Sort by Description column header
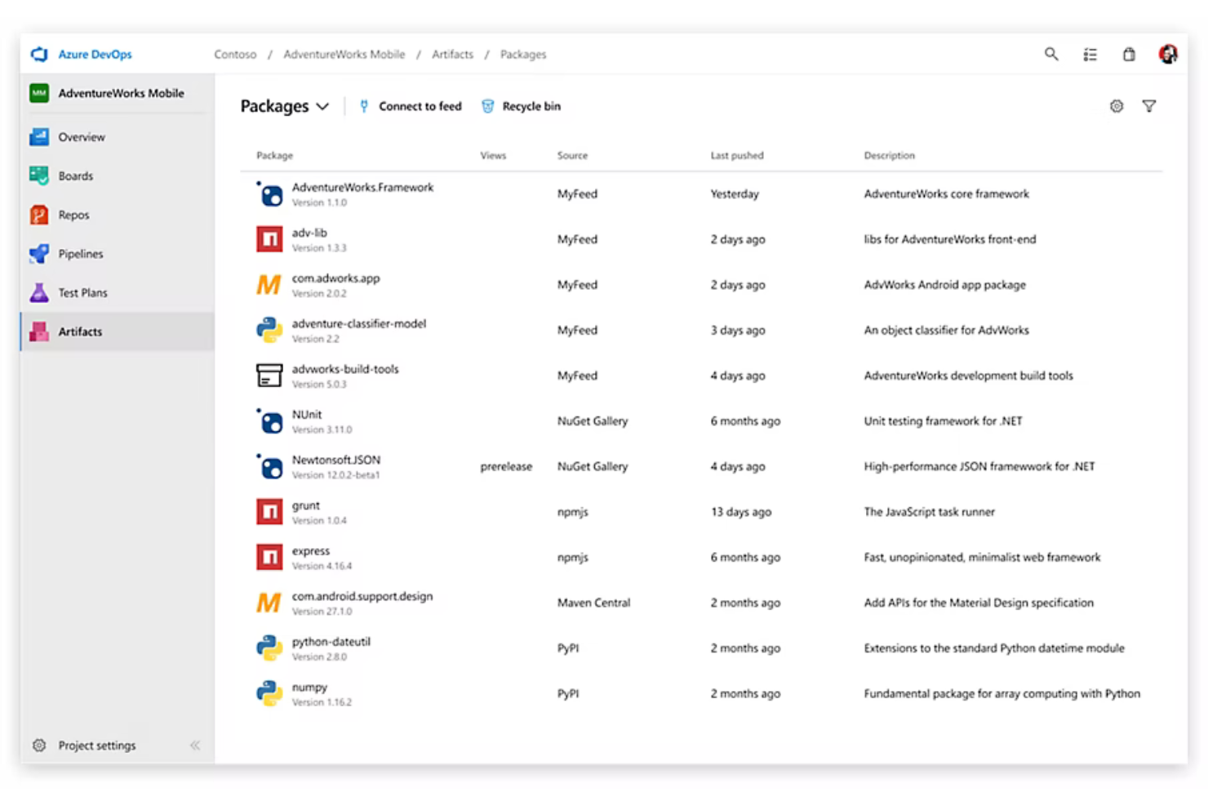Viewport: 1208px width, 806px height. coord(889,155)
